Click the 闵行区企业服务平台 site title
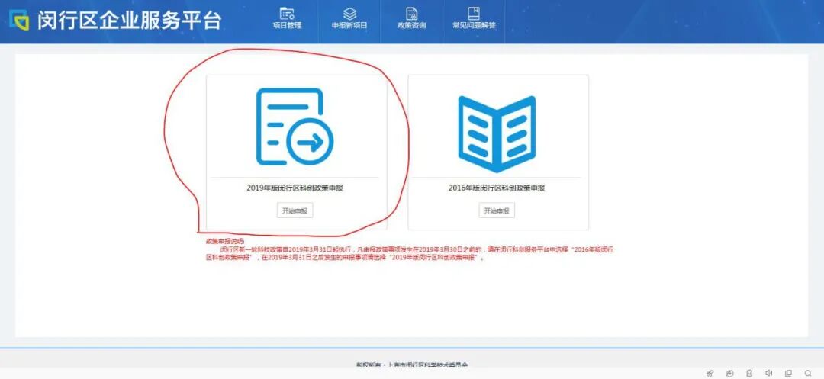 tap(129, 21)
